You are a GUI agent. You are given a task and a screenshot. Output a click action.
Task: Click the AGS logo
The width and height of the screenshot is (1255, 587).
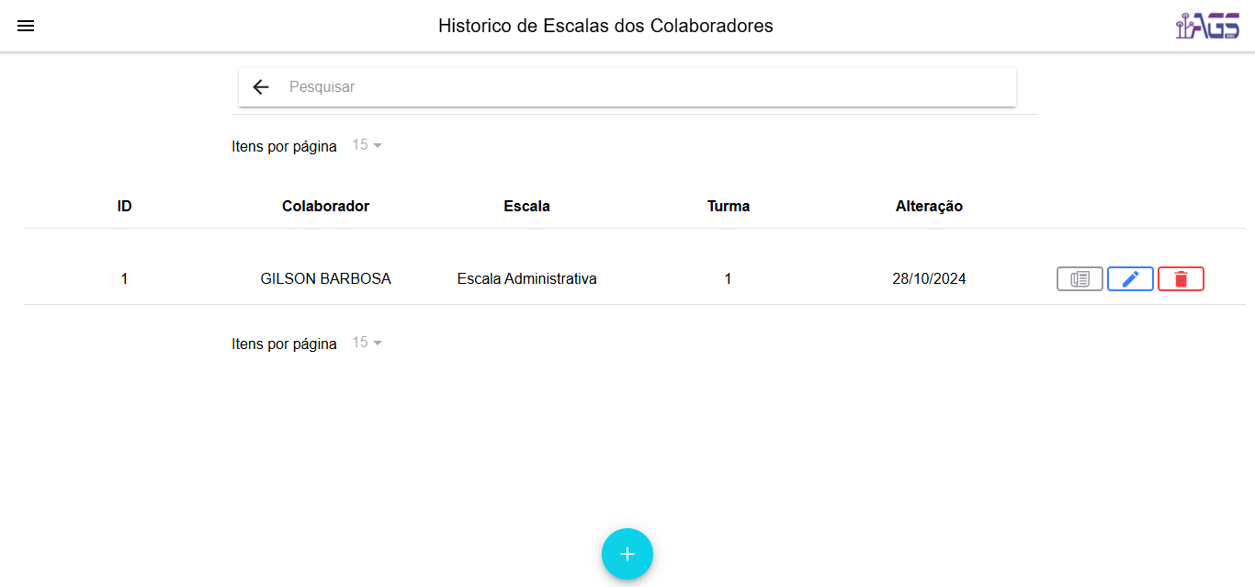tap(1207, 26)
